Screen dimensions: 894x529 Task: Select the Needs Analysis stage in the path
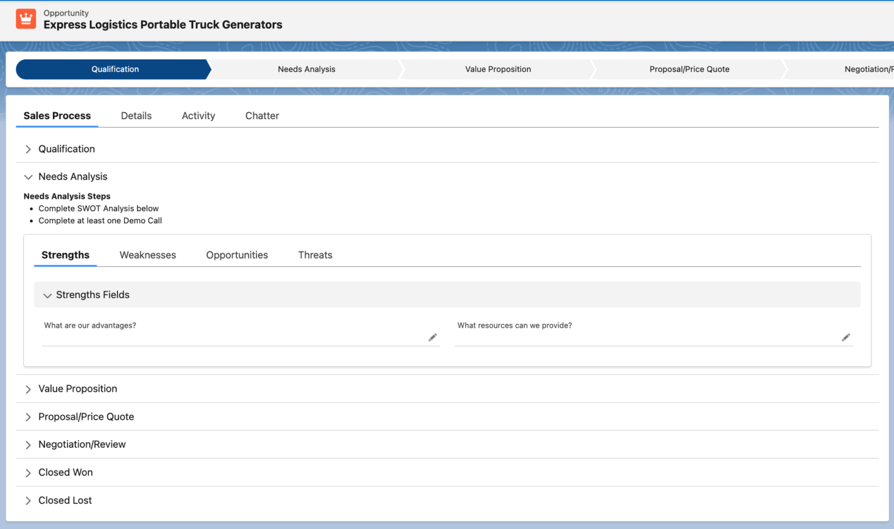click(x=306, y=69)
